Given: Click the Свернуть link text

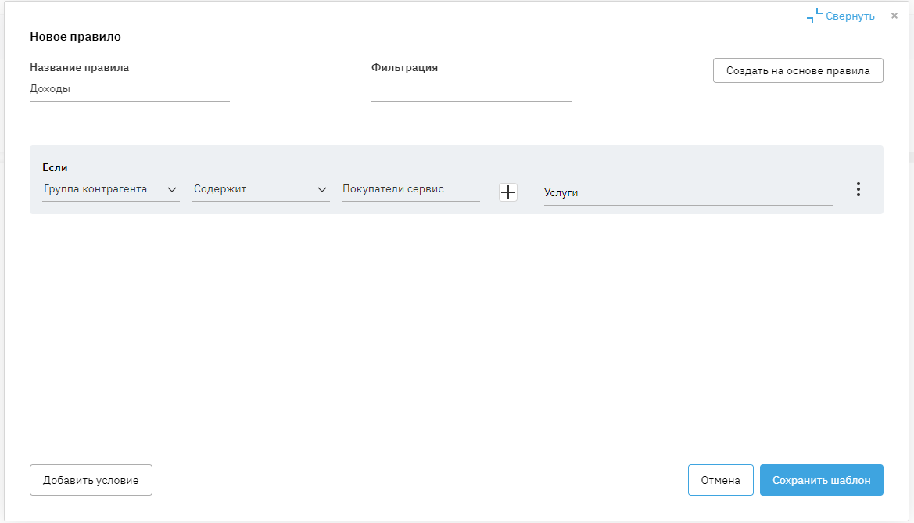Looking at the screenshot, I should click(850, 16).
